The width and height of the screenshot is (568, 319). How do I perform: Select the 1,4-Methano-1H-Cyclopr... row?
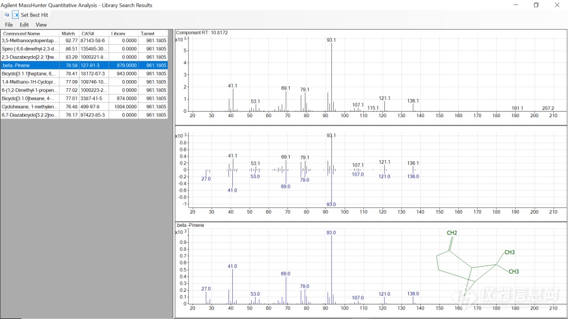pyautogui.click(x=84, y=82)
